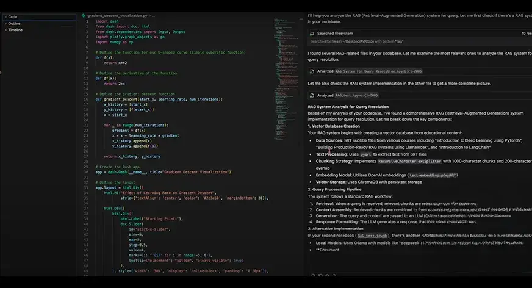532x288 pixels.
Task: Click the results count beside Searched filesystem
Action: [x=527, y=33]
